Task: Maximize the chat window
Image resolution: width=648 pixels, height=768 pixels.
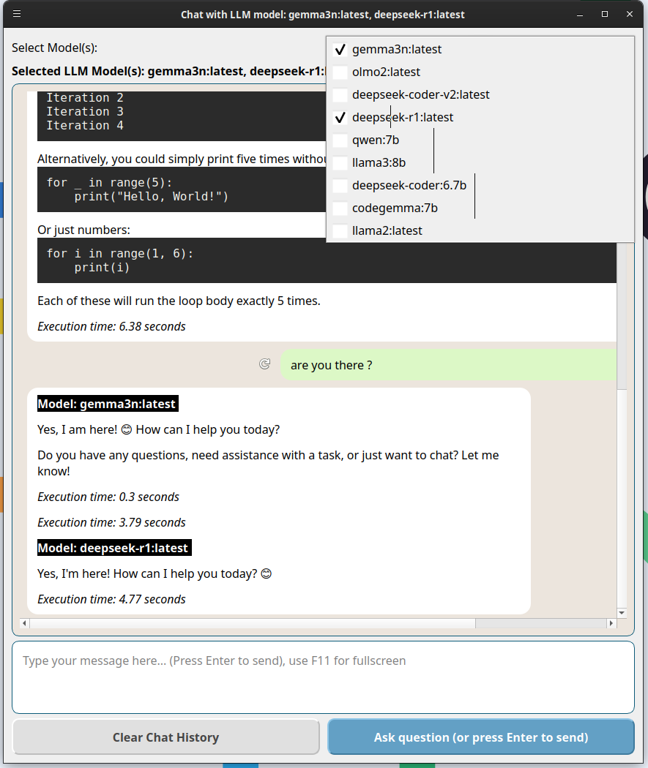Action: click(605, 14)
